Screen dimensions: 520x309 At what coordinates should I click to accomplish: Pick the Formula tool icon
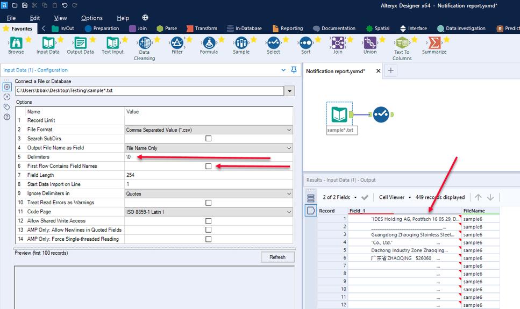(x=209, y=43)
